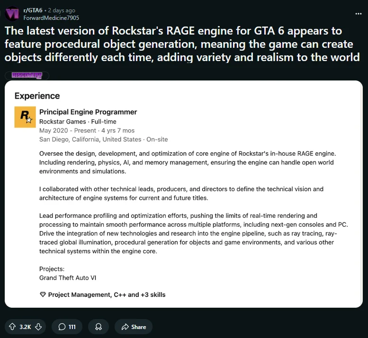
Task: Downvote the RAGE engine post
Action: (x=38, y=327)
